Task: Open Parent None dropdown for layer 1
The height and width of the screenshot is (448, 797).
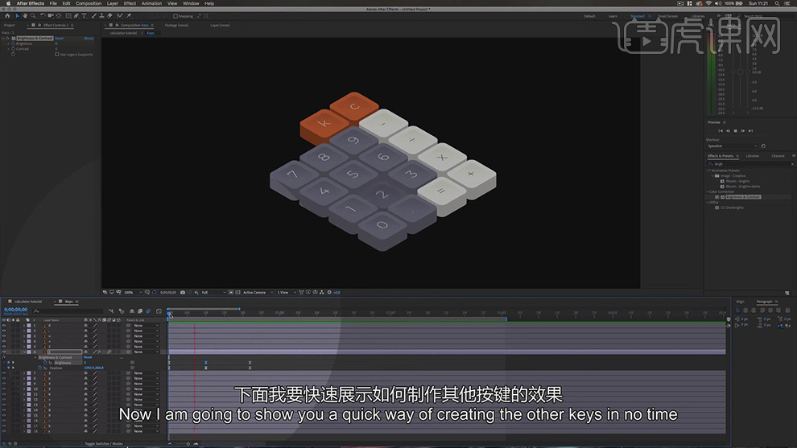Action: pos(146,325)
